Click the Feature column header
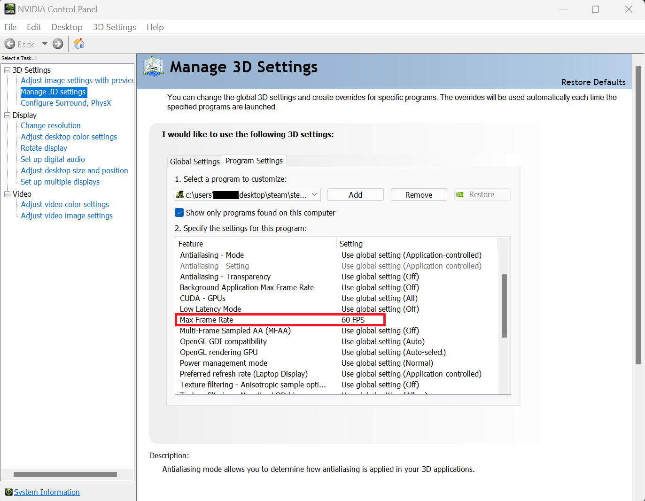645x501 pixels. tap(256, 244)
